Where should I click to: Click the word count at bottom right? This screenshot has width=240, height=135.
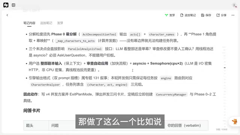pos(222,129)
